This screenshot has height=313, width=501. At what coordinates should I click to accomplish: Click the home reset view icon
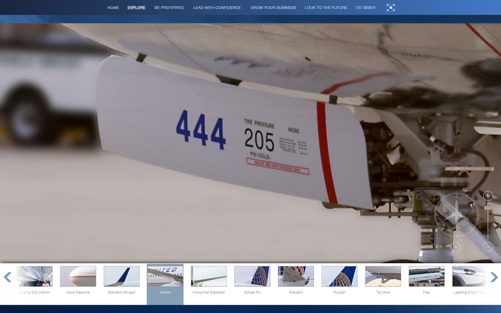(456, 247)
